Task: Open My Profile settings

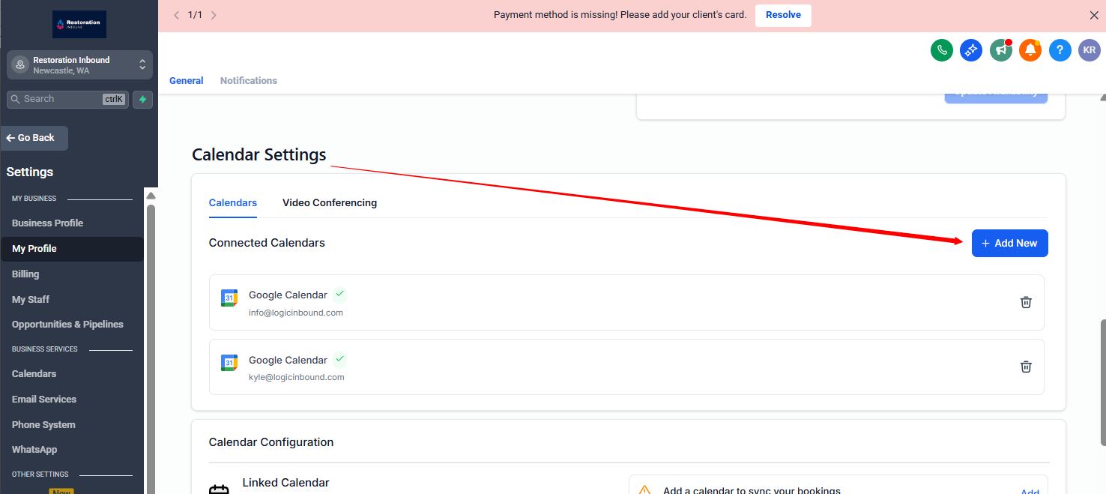Action: pyautogui.click(x=72, y=249)
